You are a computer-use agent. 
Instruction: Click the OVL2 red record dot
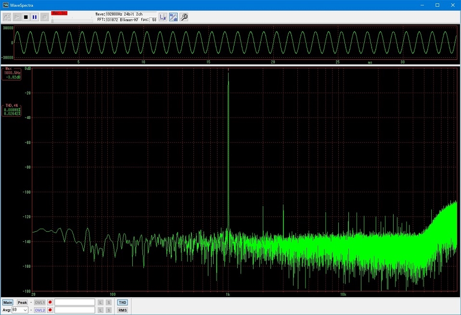[x=50, y=310]
